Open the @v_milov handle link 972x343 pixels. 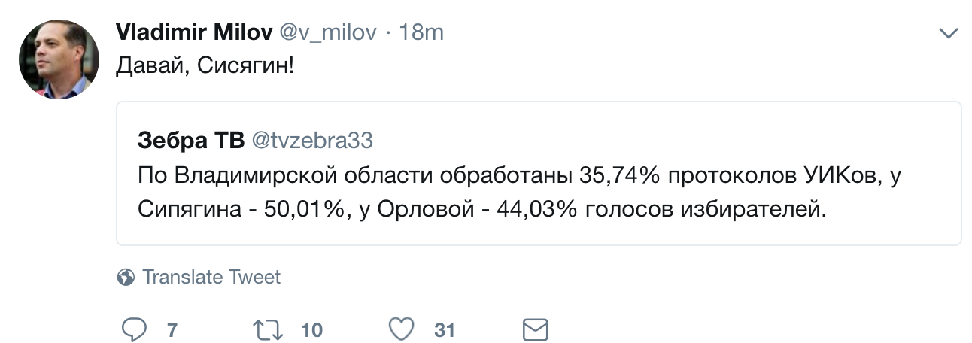(327, 32)
